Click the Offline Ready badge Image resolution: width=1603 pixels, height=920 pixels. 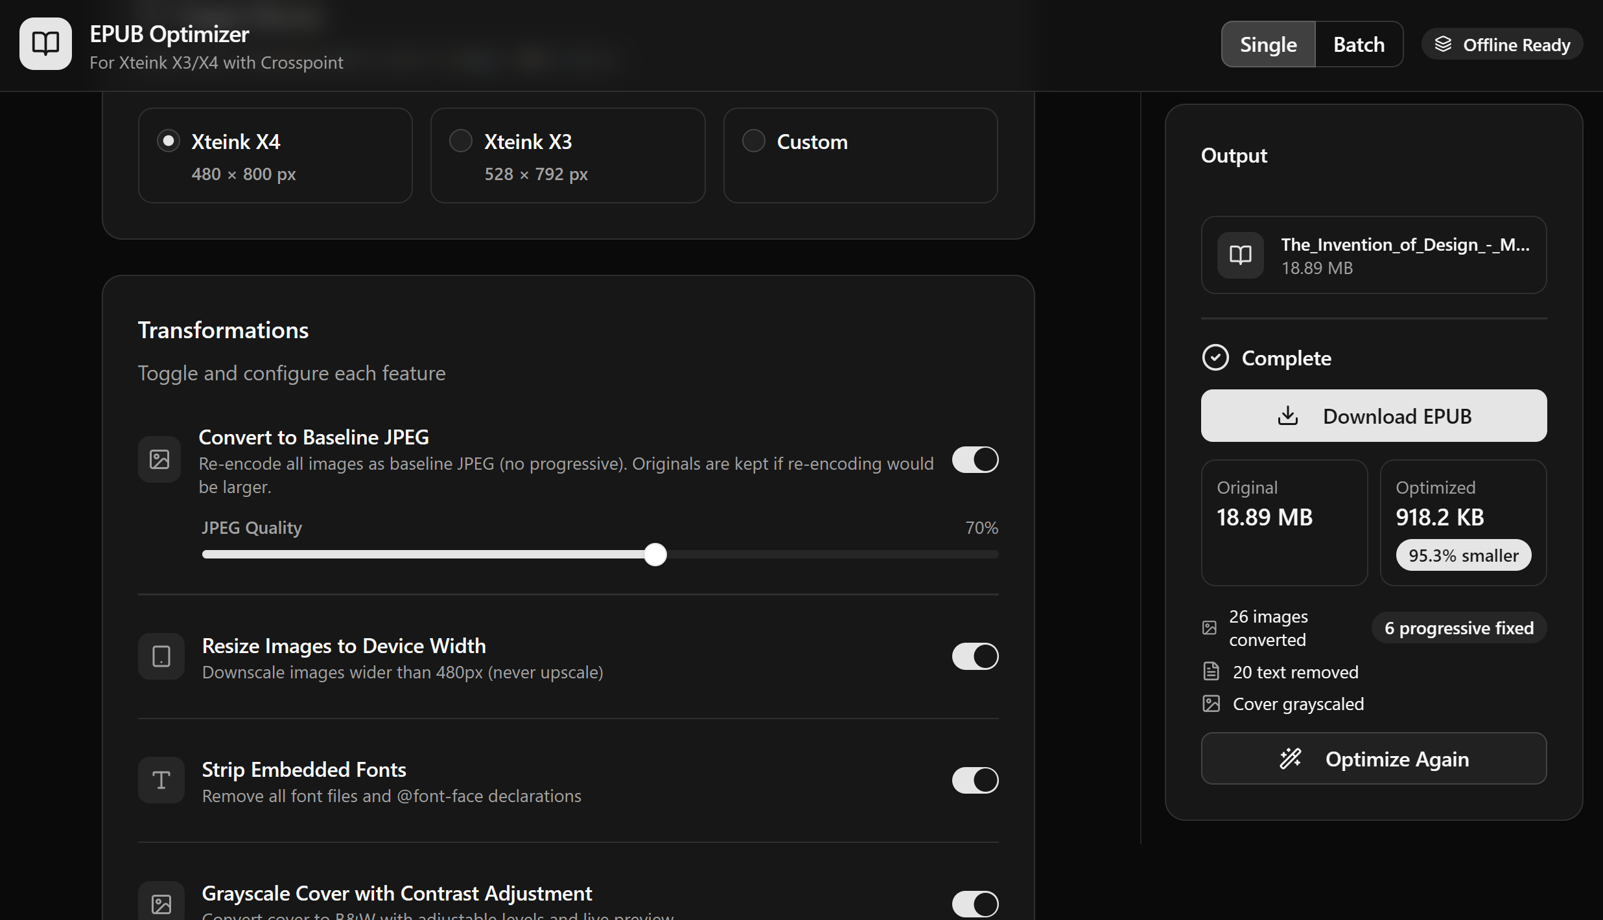tap(1502, 45)
